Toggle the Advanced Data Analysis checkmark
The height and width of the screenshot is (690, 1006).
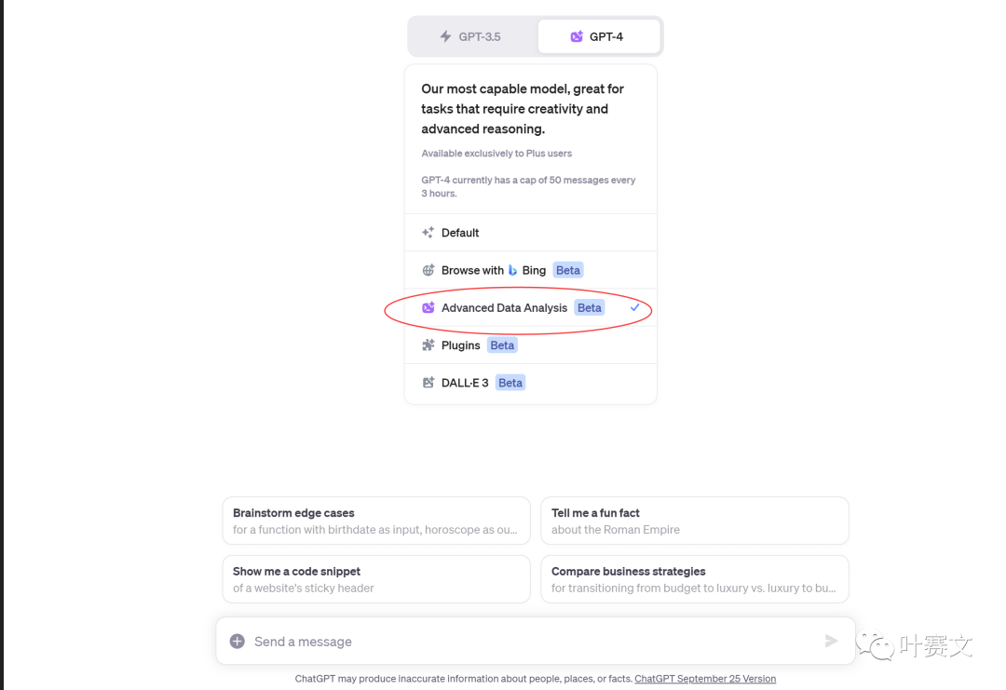[634, 307]
